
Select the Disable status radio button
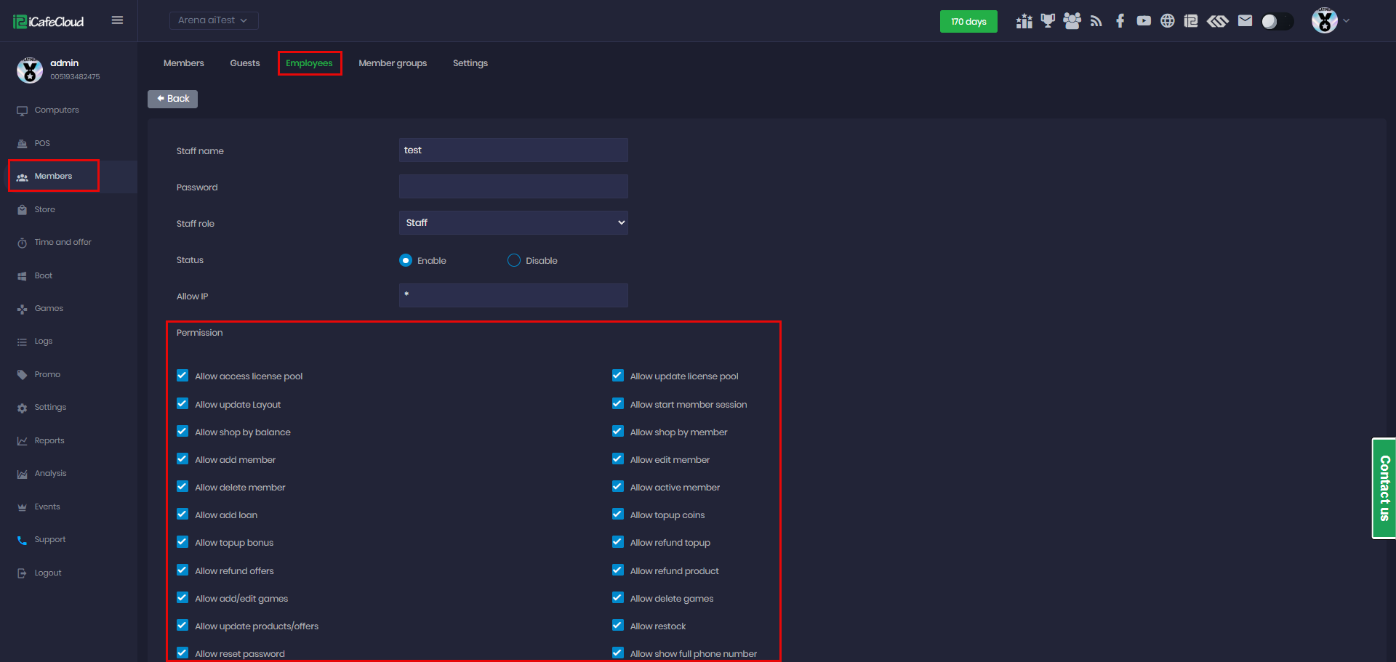pos(514,260)
